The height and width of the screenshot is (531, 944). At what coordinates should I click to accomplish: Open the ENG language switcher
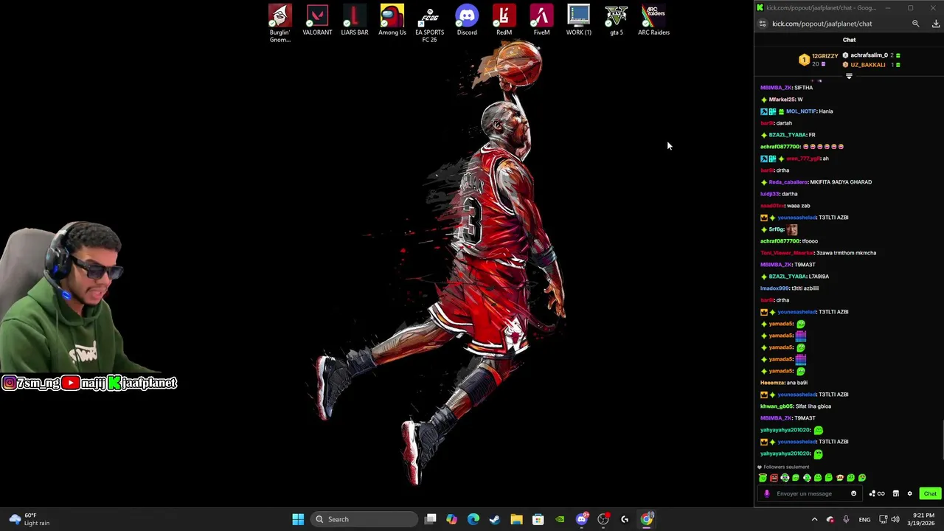click(864, 519)
